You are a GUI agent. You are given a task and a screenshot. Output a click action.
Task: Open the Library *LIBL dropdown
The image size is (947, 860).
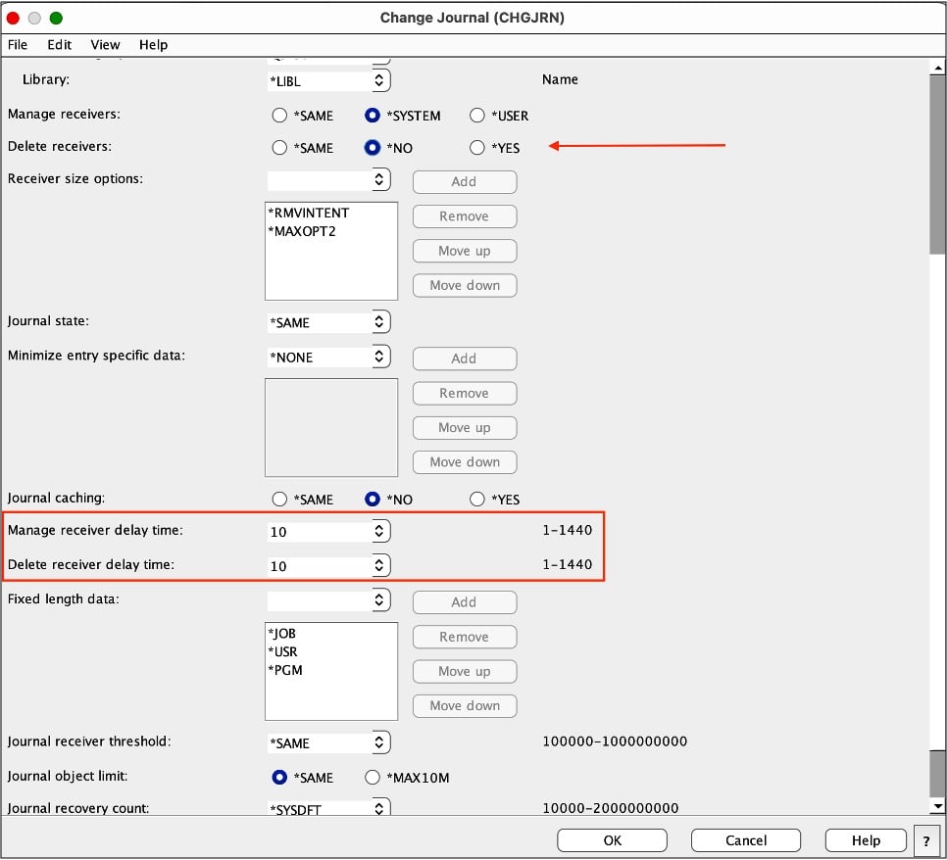tap(380, 80)
